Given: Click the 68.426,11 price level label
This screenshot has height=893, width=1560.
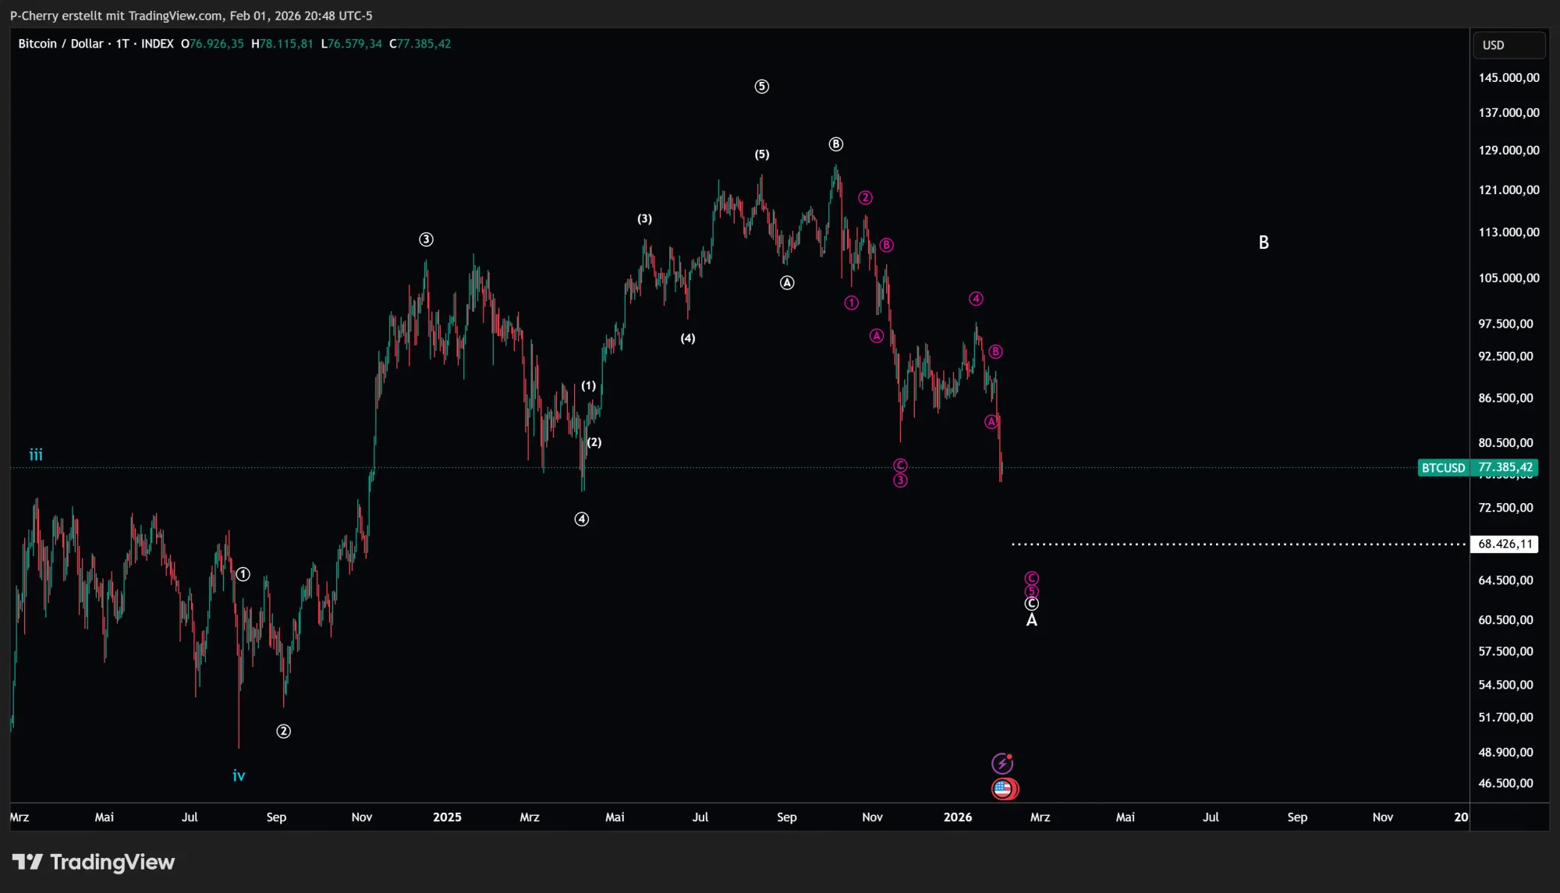Looking at the screenshot, I should click(1505, 544).
